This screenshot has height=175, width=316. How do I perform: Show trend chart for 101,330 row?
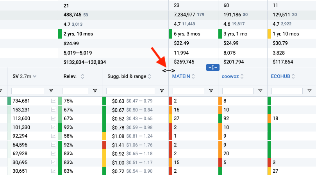point(53,127)
